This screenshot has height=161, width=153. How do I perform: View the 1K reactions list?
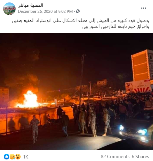26,157
